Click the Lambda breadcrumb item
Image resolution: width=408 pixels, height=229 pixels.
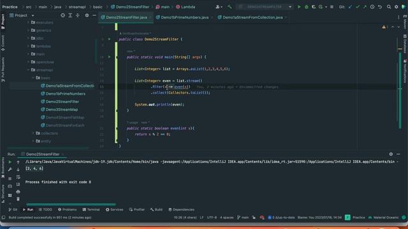click(x=186, y=7)
